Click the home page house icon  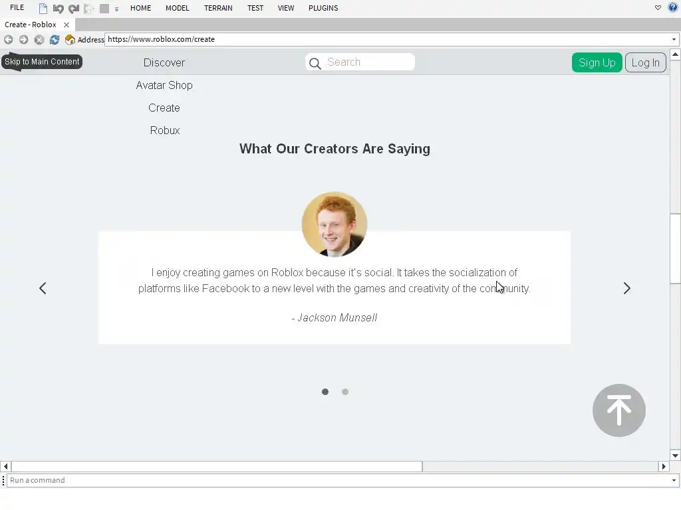point(70,39)
